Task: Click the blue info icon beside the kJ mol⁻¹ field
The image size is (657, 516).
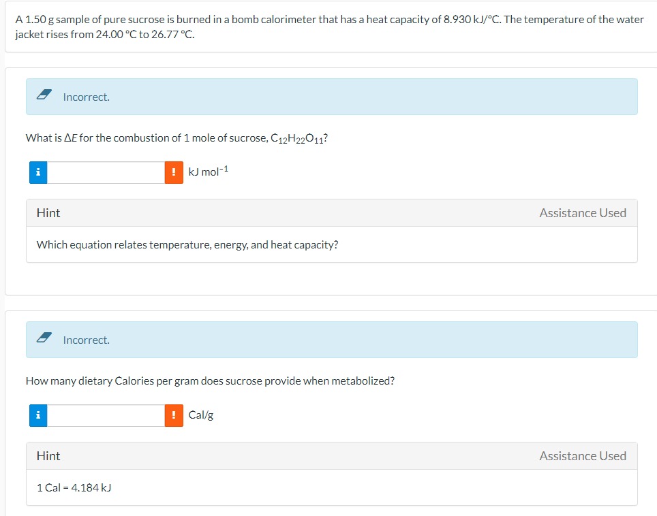Action: pyautogui.click(x=38, y=172)
